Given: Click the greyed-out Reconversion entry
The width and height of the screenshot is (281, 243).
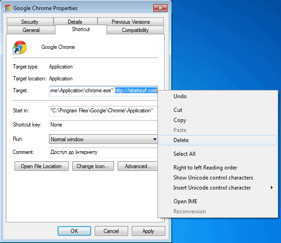Looking at the screenshot, I should [218, 211].
